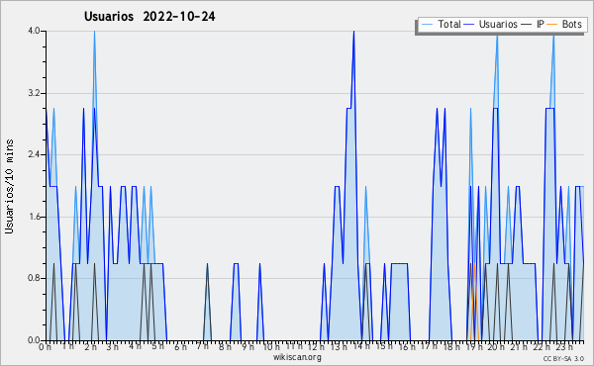The width and height of the screenshot is (594, 366).
Task: Click the light blue Total legend line
Action: click(427, 25)
